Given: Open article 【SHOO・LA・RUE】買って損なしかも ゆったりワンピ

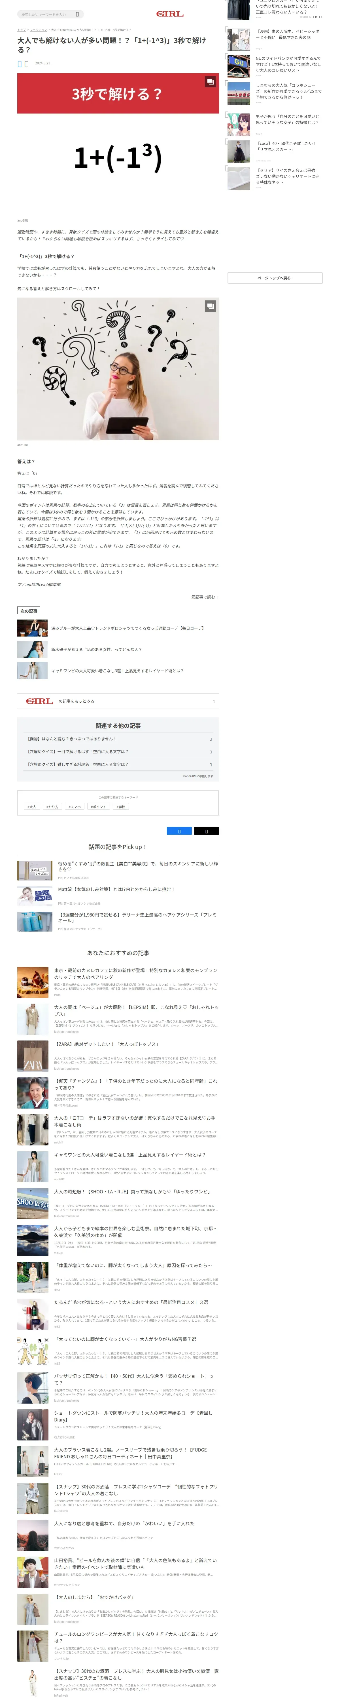Looking at the screenshot, I should [x=132, y=1191].
